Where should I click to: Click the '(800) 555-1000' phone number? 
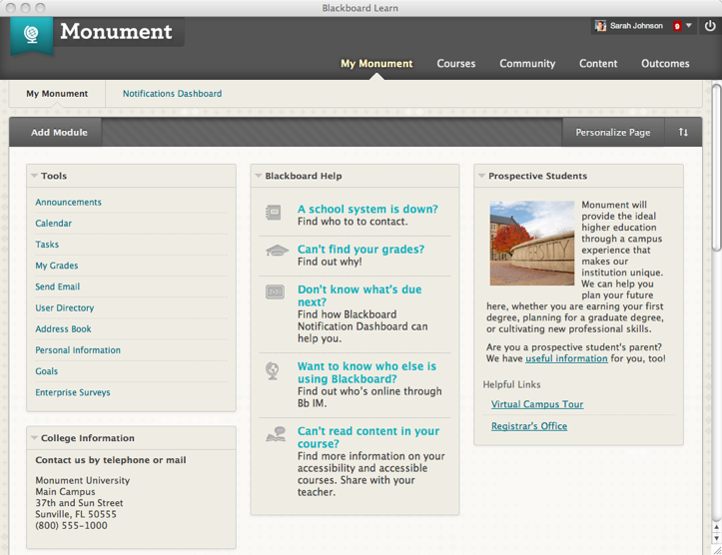point(71,525)
